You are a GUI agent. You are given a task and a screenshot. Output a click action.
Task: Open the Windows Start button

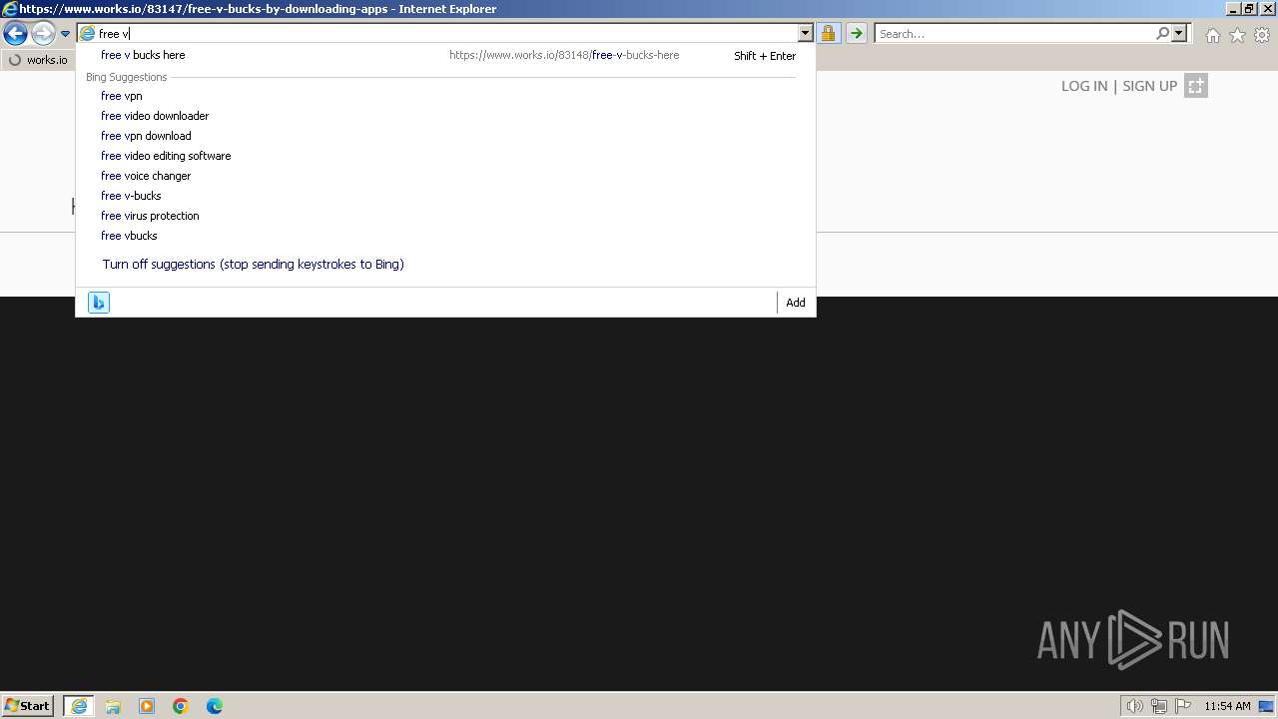28,705
